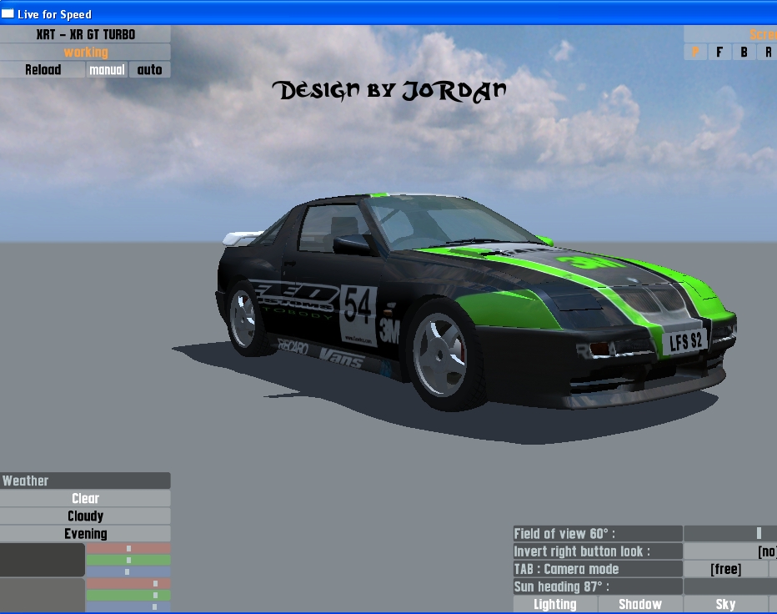Change camera mode from [free]

click(x=725, y=569)
